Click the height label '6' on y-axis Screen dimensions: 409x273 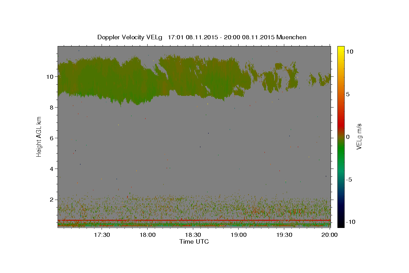tap(52, 138)
